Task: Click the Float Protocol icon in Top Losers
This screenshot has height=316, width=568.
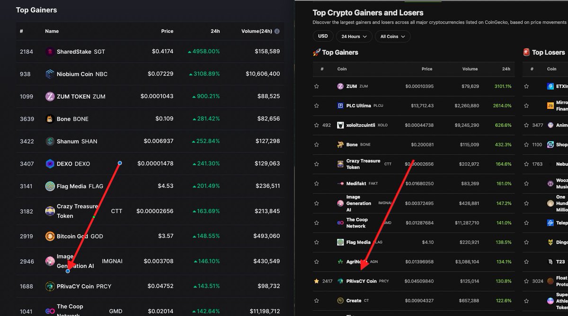Action: (550, 281)
